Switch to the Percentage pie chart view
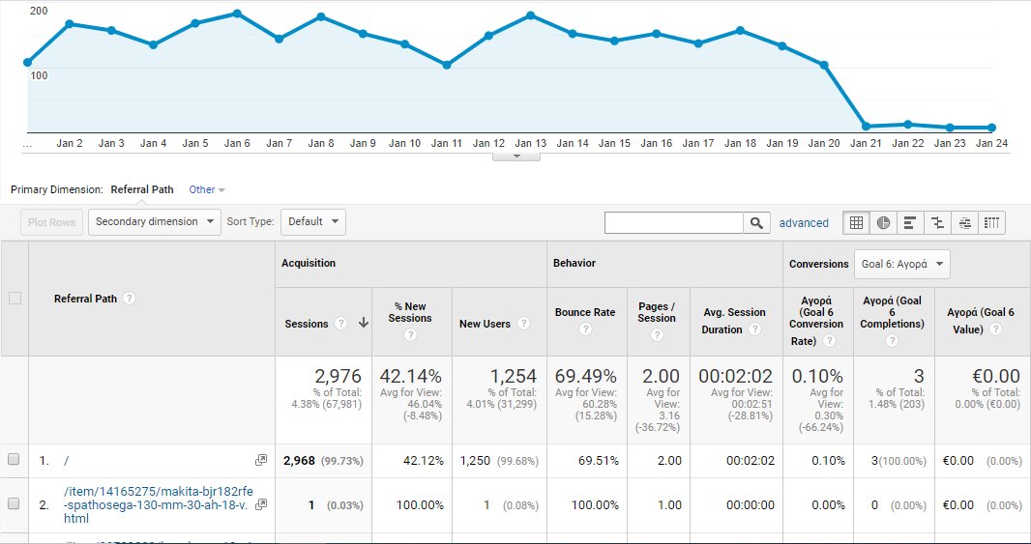 pyautogui.click(x=883, y=223)
